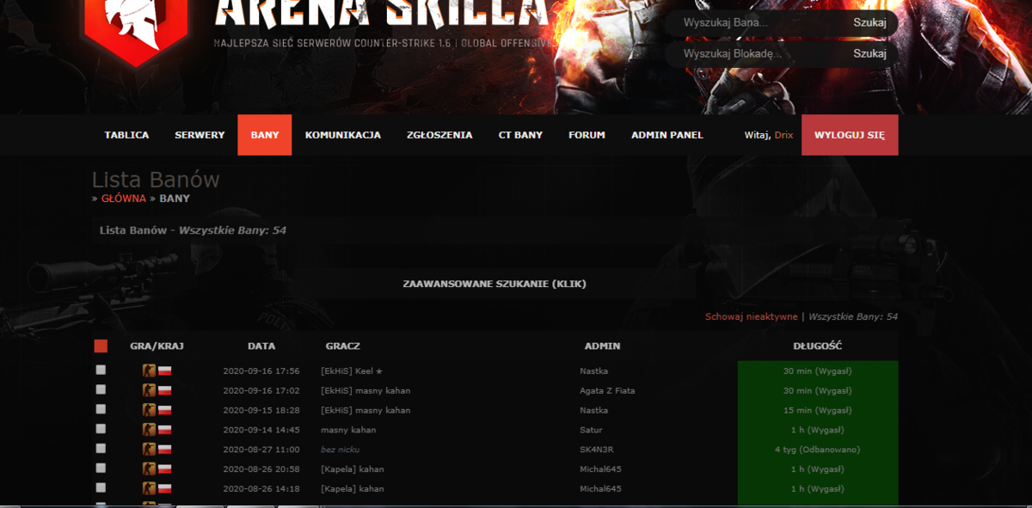Select the checkbox for masny kahan banned by Satur
Image resolution: width=1032 pixels, height=508 pixels.
[x=101, y=429]
